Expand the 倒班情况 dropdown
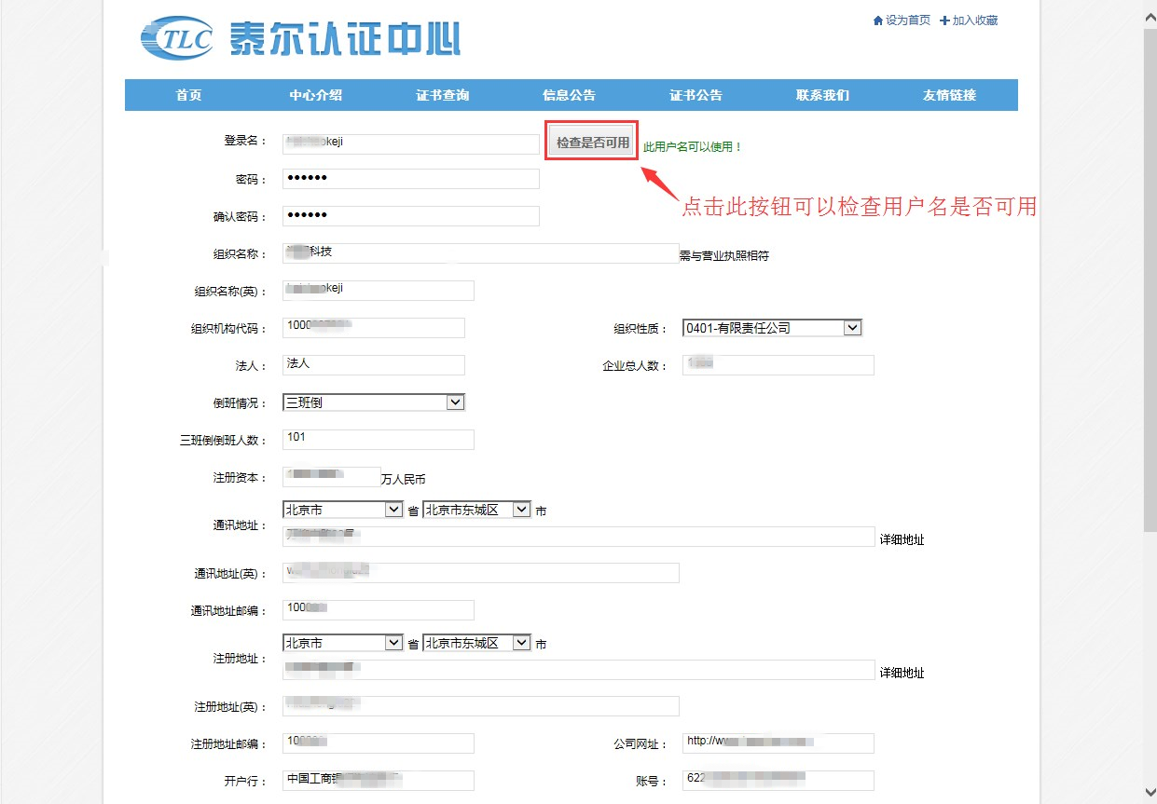The height and width of the screenshot is (804, 1157). [373, 402]
